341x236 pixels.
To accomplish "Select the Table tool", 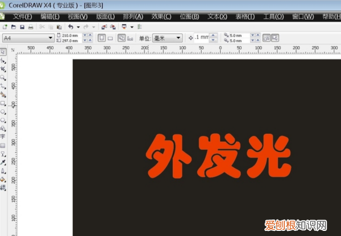I will (x=3, y=145).
